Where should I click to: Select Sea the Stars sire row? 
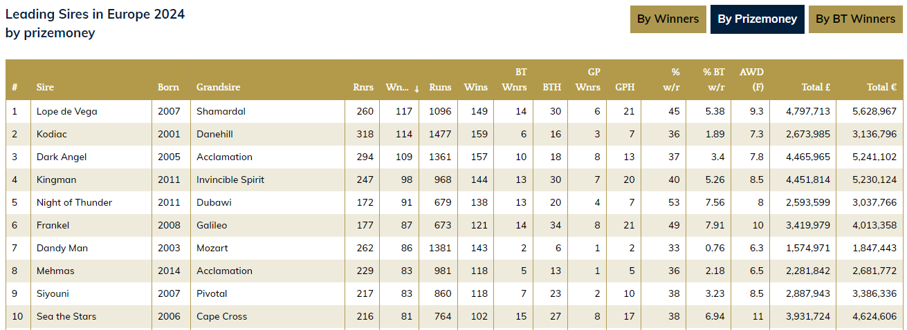pos(66,316)
